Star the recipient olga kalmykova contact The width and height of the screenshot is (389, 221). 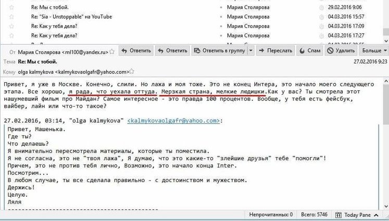132,72
